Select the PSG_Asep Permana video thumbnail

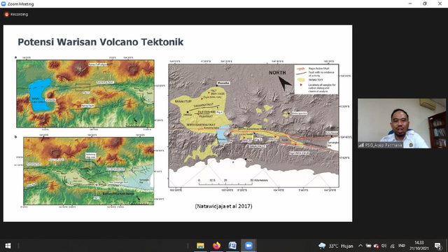[x=401, y=123]
